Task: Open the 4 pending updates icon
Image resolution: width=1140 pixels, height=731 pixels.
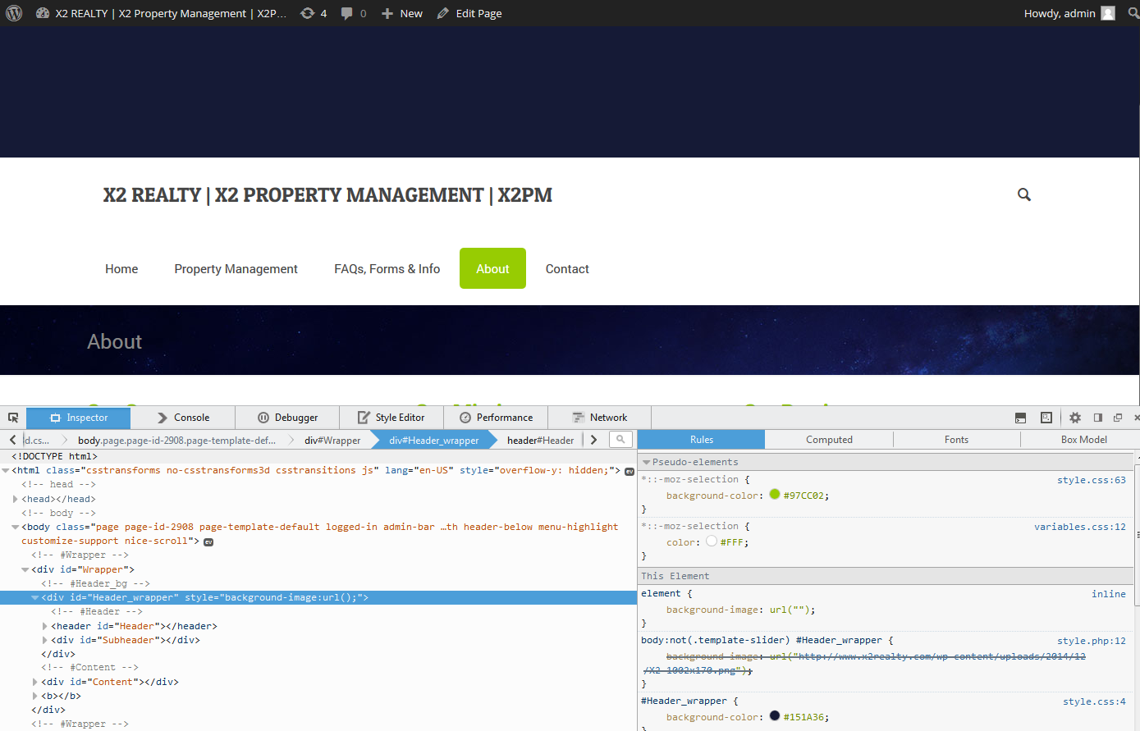Action: (307, 13)
